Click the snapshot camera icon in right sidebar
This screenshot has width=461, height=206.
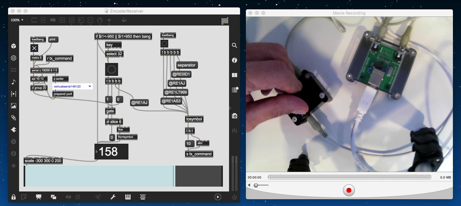235,116
